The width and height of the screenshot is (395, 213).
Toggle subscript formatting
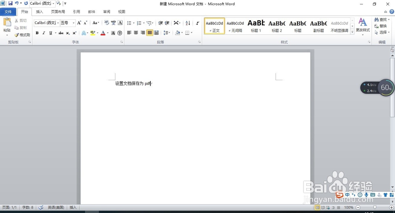(68, 33)
